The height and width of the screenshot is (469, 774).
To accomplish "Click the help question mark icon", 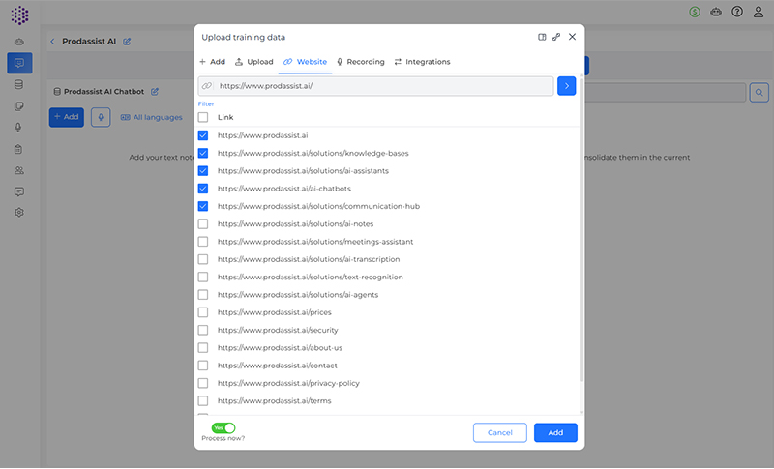I will pos(737,12).
